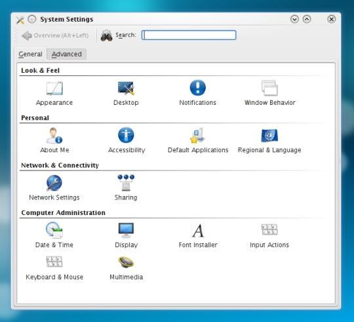Click the 'System Settings' window title text
The height and width of the screenshot is (322, 354).
click(67, 20)
